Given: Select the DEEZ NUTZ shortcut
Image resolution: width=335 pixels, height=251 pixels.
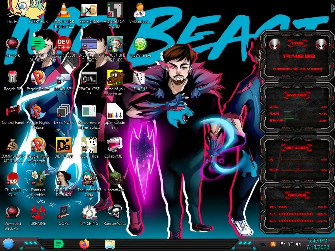Looking at the screenshot, I should pyautogui.click(x=64, y=115).
